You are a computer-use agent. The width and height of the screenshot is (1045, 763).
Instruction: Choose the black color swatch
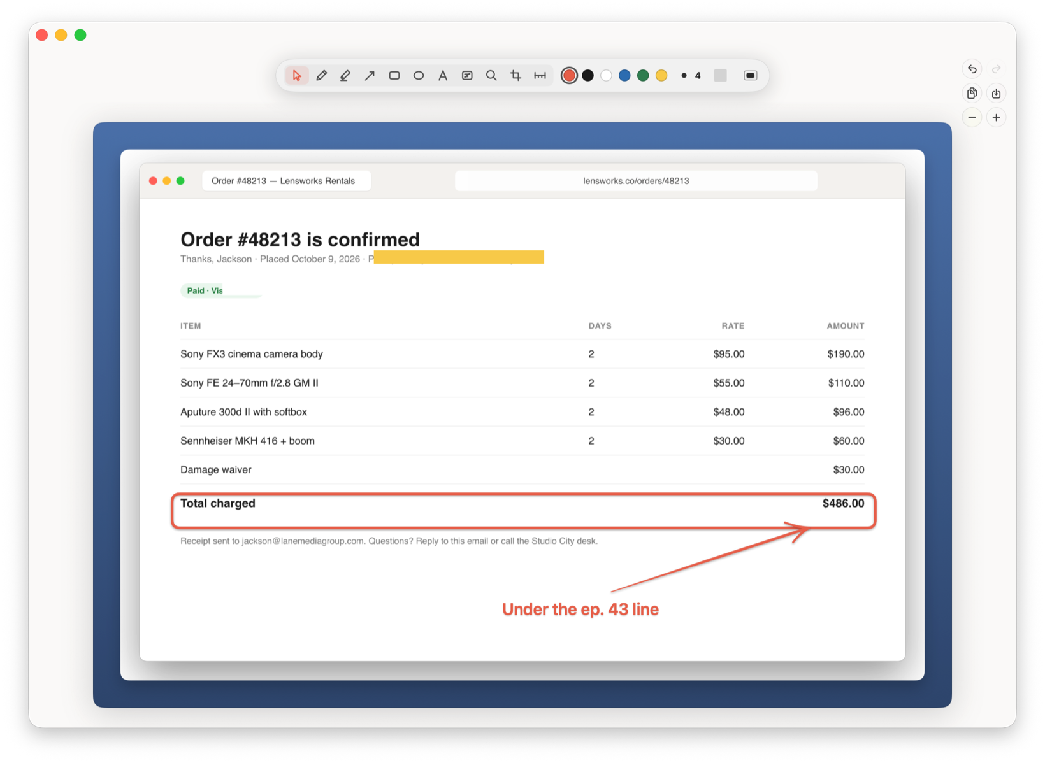[x=588, y=76]
